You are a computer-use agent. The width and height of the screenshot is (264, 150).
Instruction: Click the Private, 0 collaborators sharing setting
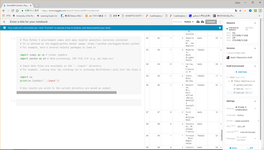coord(241,109)
